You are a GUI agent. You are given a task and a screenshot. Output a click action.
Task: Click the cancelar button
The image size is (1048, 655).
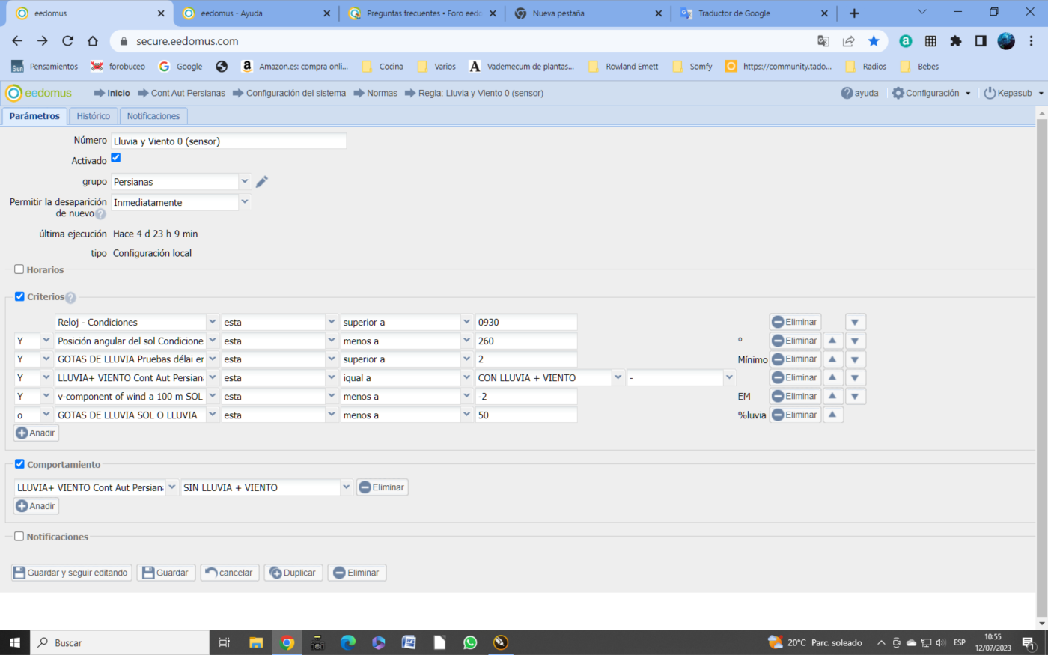(x=229, y=573)
